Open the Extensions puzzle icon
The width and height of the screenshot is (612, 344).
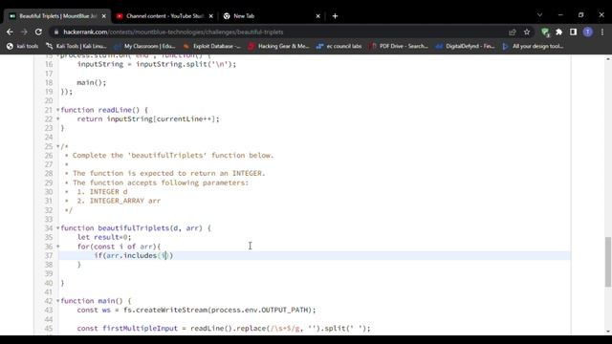558,32
